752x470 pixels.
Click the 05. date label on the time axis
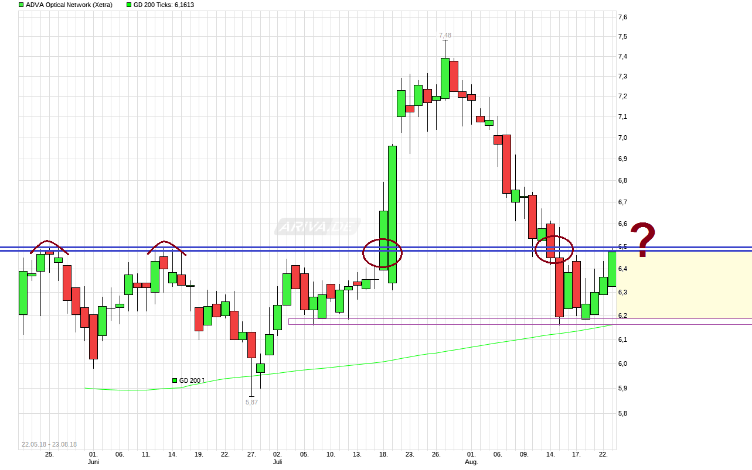point(304,454)
